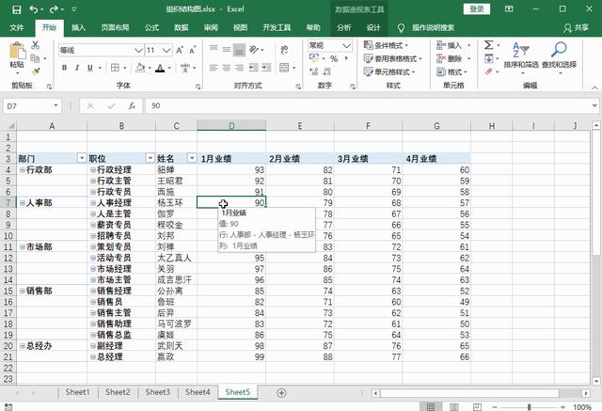Switch to the 公式 Formulas tab

click(x=151, y=27)
